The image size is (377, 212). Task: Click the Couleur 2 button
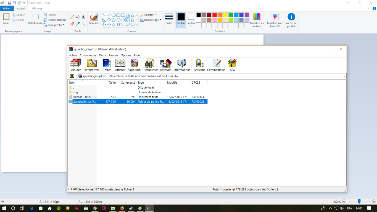(x=191, y=20)
